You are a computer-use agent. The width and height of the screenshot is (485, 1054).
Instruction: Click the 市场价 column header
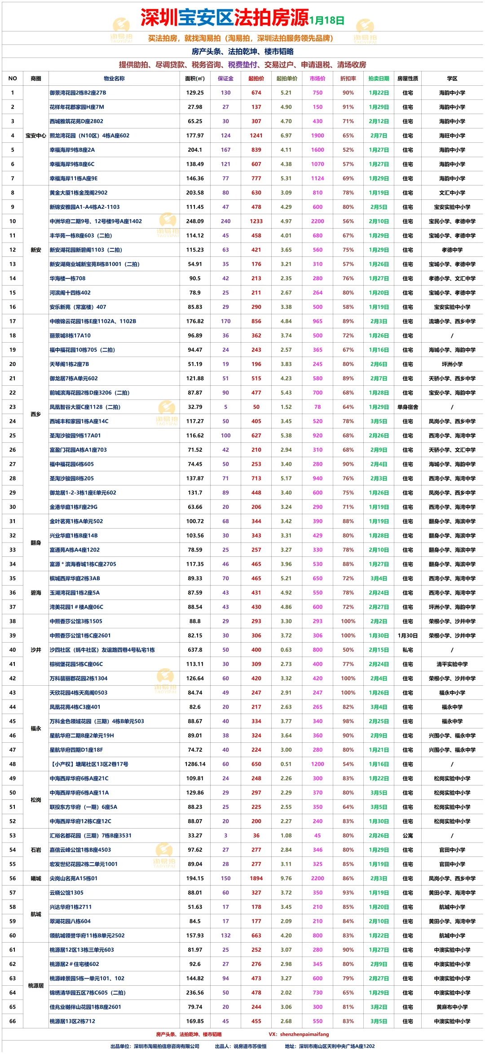click(317, 79)
